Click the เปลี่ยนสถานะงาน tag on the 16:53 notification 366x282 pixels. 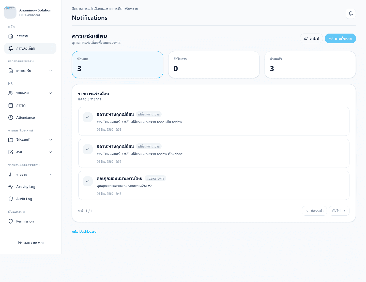point(149,114)
